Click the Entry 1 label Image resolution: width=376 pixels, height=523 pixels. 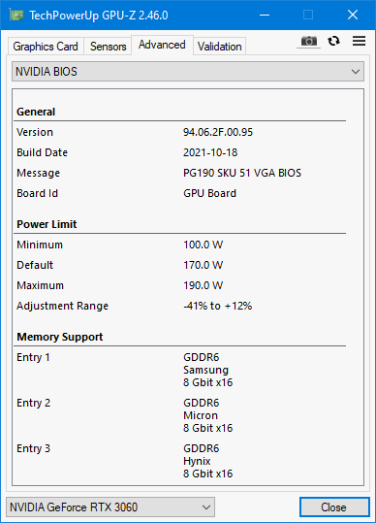point(33,357)
